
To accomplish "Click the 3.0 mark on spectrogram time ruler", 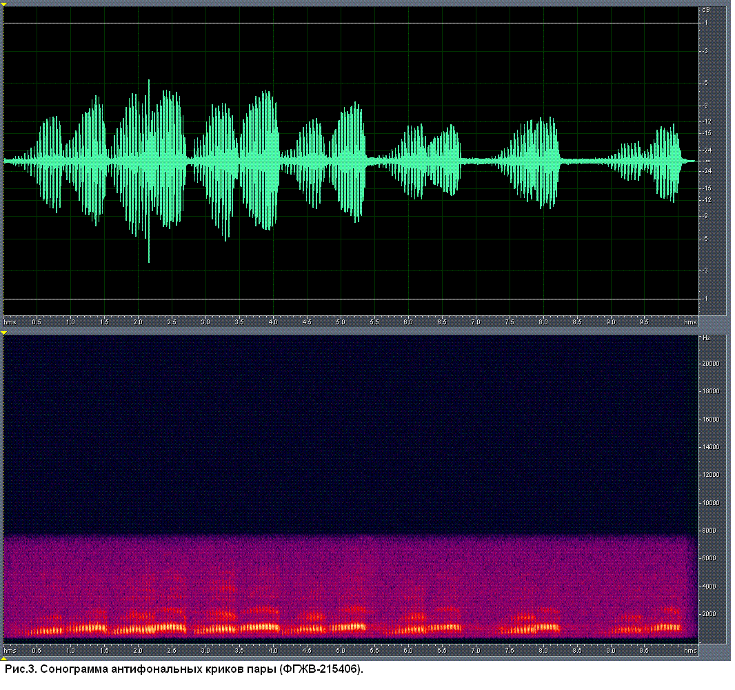I will (x=205, y=651).
